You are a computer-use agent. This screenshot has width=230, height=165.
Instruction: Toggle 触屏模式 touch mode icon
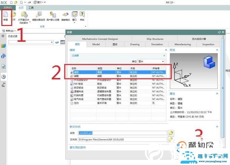coord(65,15)
